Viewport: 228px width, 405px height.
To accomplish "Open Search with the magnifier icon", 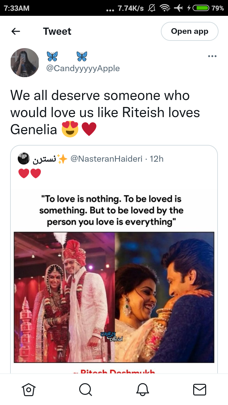I will [85, 389].
